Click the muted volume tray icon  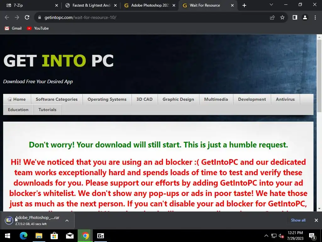tap(281, 236)
